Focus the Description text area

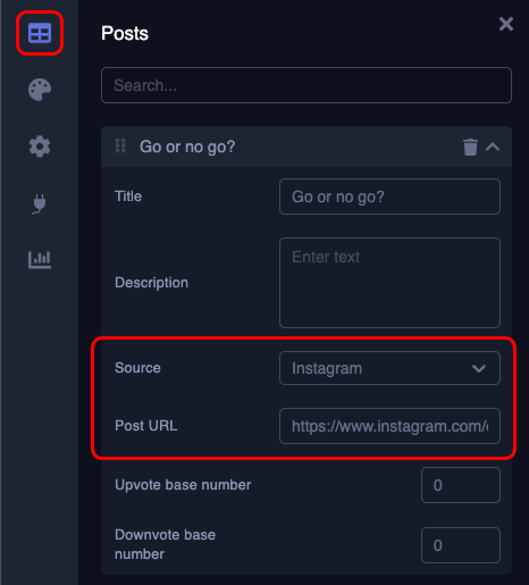tap(389, 283)
